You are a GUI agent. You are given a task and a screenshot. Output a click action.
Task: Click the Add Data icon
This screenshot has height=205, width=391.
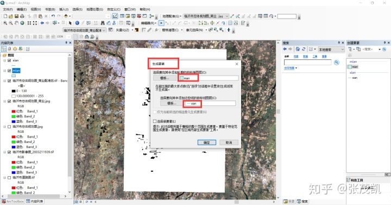click(x=66, y=16)
